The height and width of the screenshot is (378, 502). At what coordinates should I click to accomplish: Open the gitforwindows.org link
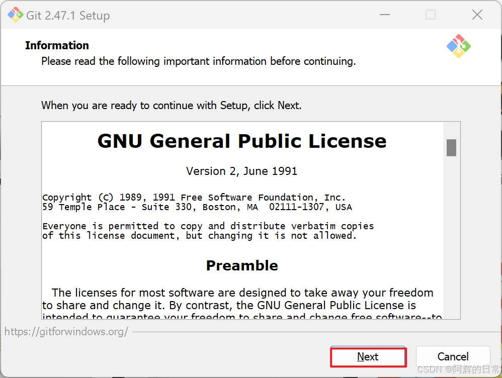coord(66,332)
